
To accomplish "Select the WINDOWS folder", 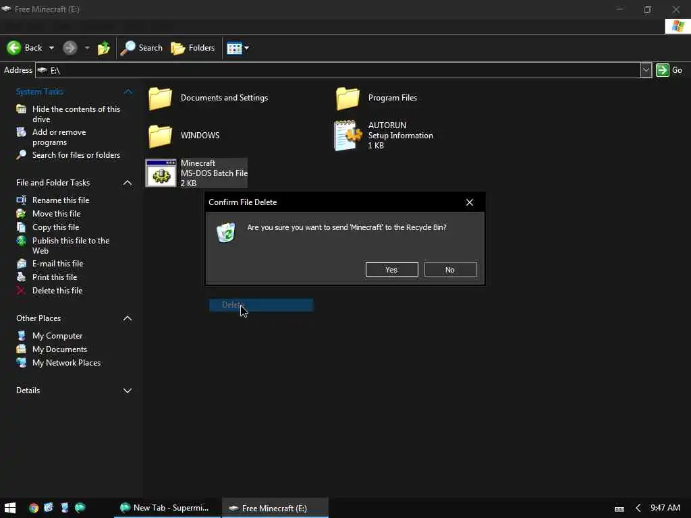I will click(184, 136).
